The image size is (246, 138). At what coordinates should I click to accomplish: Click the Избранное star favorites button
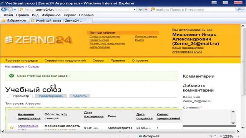click(14, 20)
